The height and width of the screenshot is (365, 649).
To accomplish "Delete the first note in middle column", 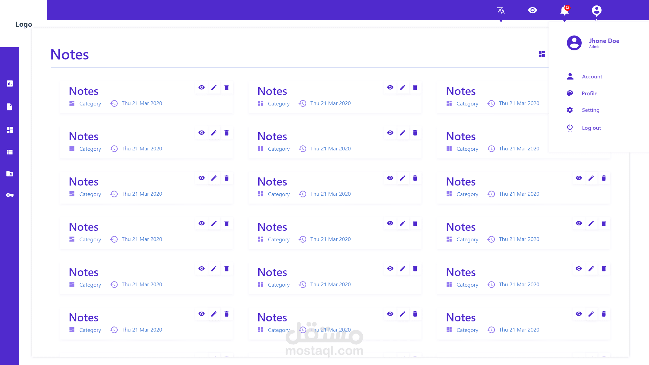I will coord(415,88).
